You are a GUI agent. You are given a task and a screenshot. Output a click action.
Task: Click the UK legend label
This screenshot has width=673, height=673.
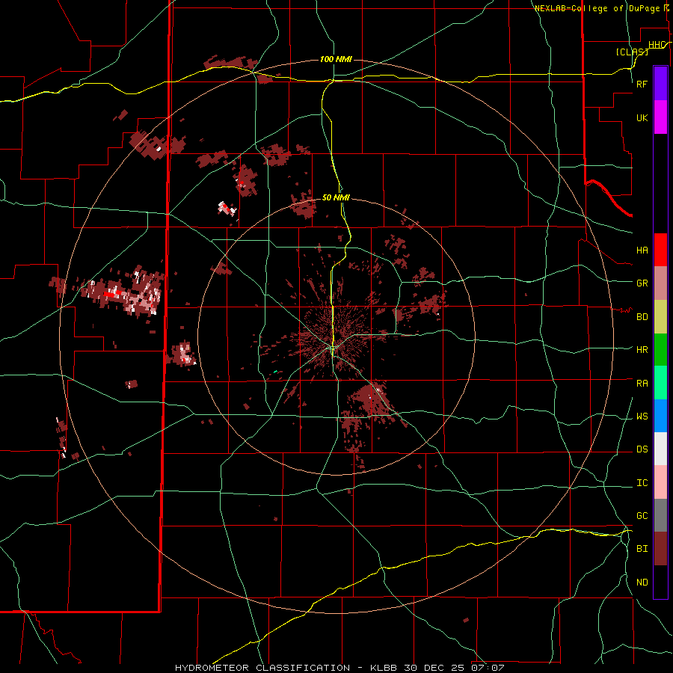click(x=642, y=117)
